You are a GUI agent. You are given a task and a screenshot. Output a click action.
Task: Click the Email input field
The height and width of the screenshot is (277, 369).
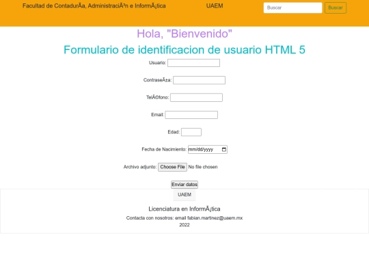click(x=191, y=115)
